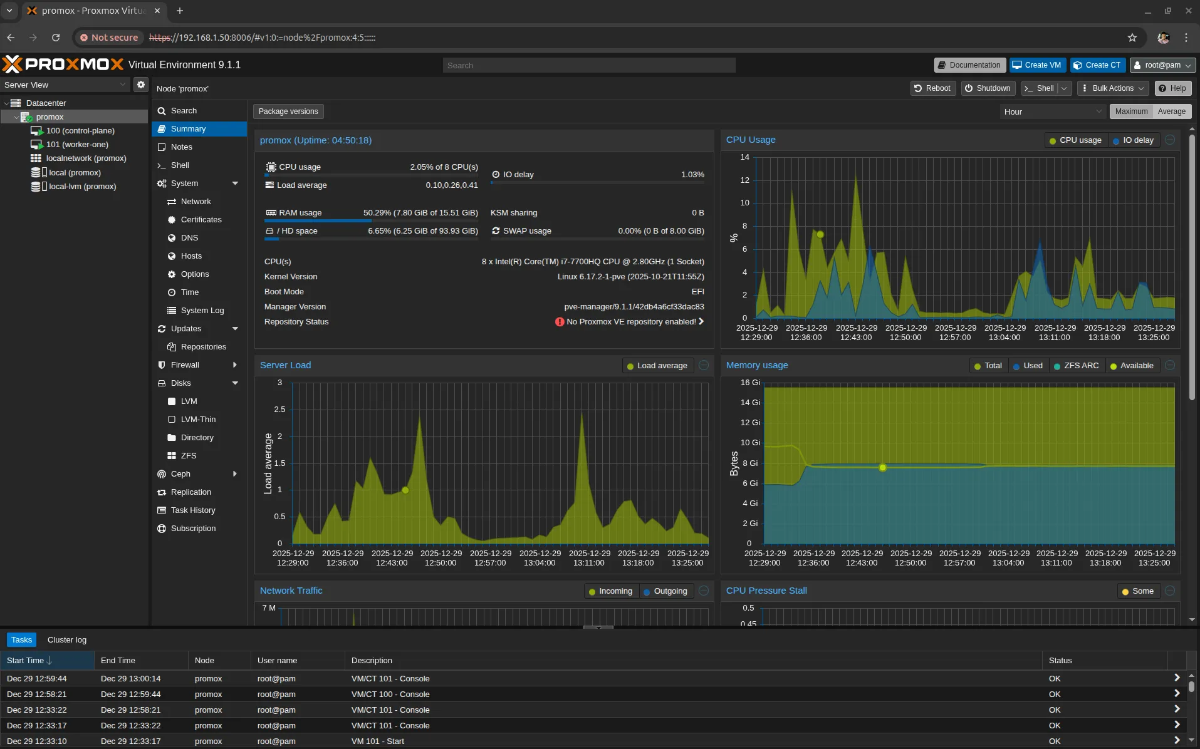The image size is (1200, 749).
Task: Expand the Bulk Actions dropdown
Action: (1112, 88)
